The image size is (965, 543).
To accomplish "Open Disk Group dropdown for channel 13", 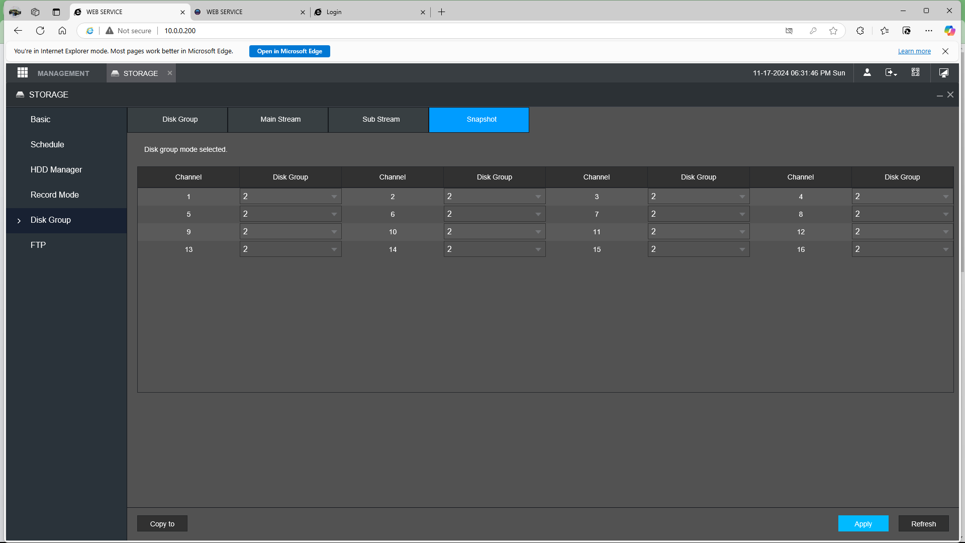I will [x=291, y=249].
